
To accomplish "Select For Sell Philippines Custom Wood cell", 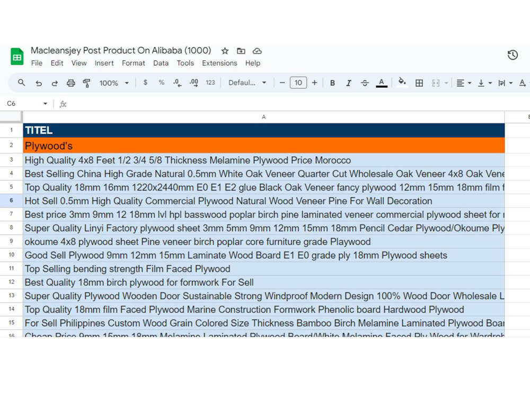I will coord(263,323).
